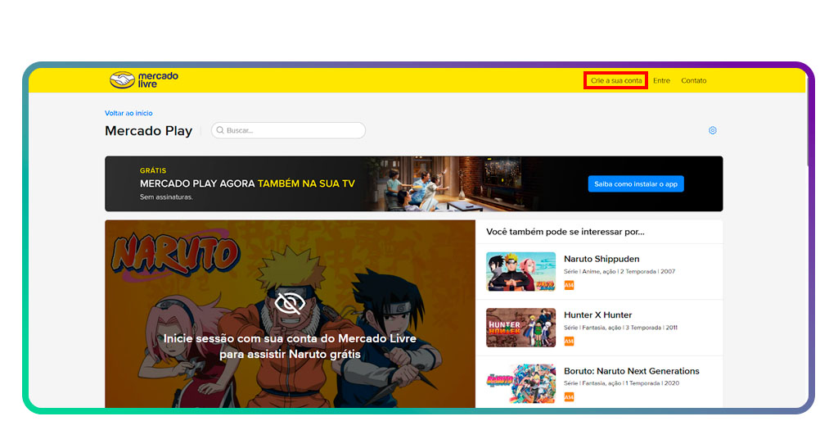This screenshot has width=838, height=439.
Task: Click Boruto '1 Temporada | 2020' details
Action: coord(652,383)
